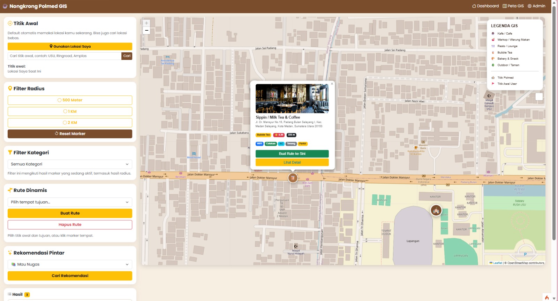Image resolution: width=558 pixels, height=301 pixels.
Task: Click the flame icon at bottom right
Action: coord(547,297)
